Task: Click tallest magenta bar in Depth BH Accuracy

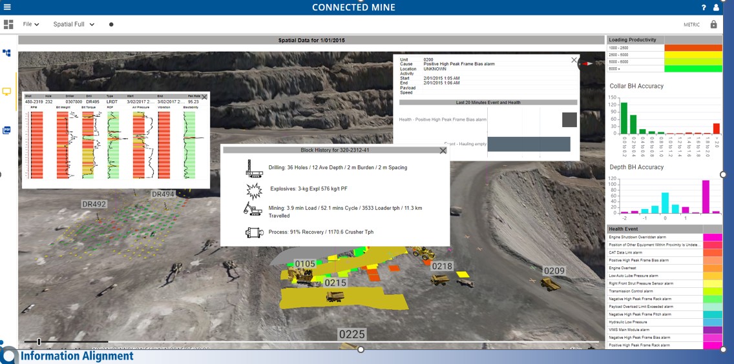Action: click(x=706, y=196)
